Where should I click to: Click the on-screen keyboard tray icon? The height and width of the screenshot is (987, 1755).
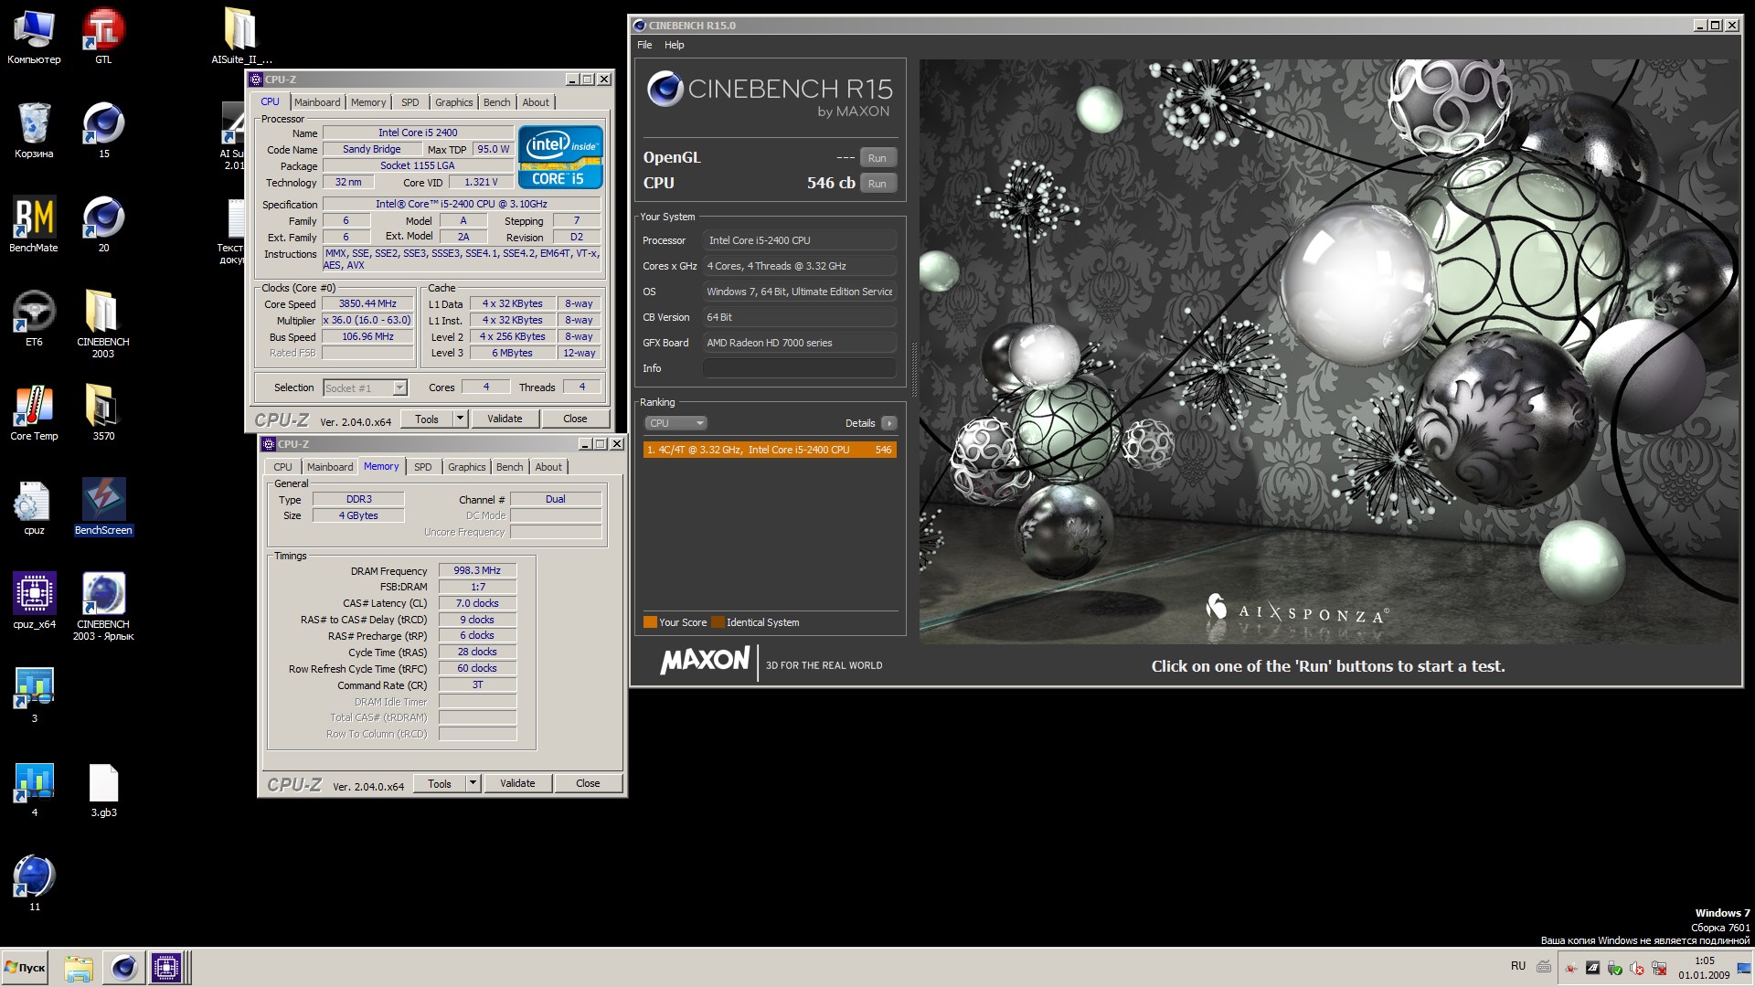click(1544, 967)
